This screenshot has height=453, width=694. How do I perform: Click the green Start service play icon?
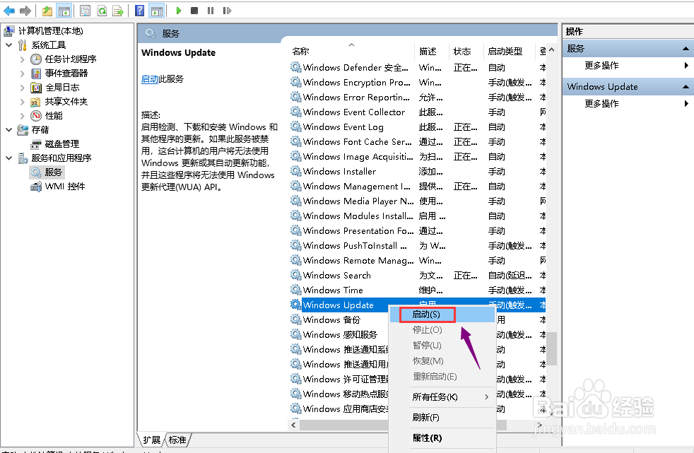click(178, 11)
